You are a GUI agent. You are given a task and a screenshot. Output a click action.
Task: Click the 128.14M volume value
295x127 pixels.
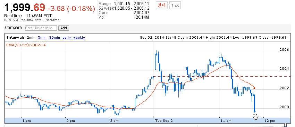[x=141, y=17]
